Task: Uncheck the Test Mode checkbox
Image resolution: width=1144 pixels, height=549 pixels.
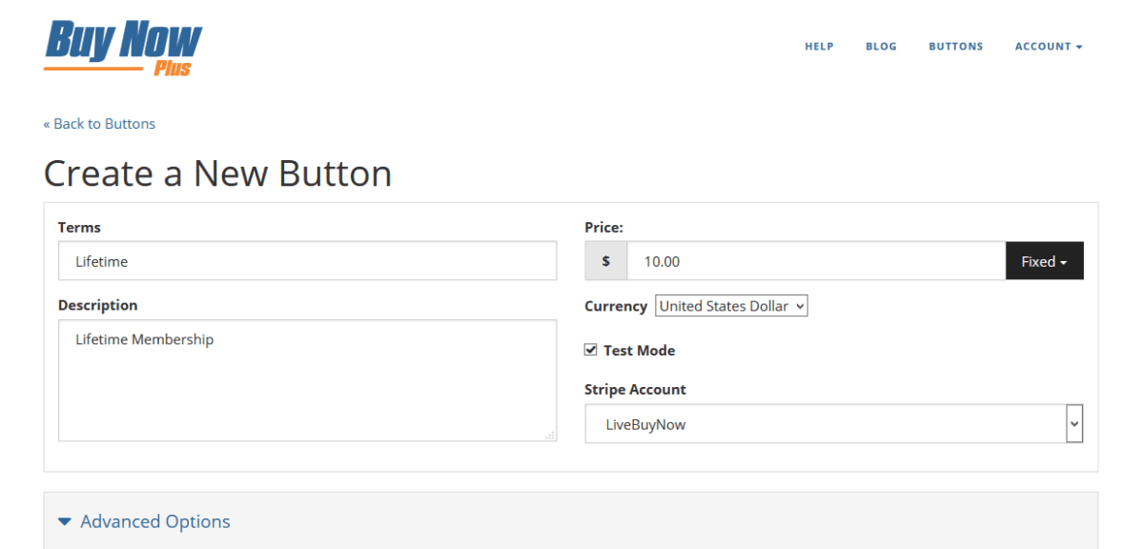Action: [591, 349]
